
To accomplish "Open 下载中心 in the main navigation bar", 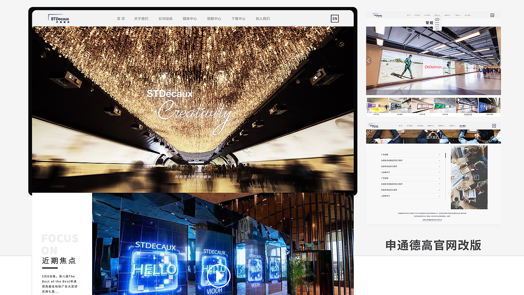I will point(238,19).
